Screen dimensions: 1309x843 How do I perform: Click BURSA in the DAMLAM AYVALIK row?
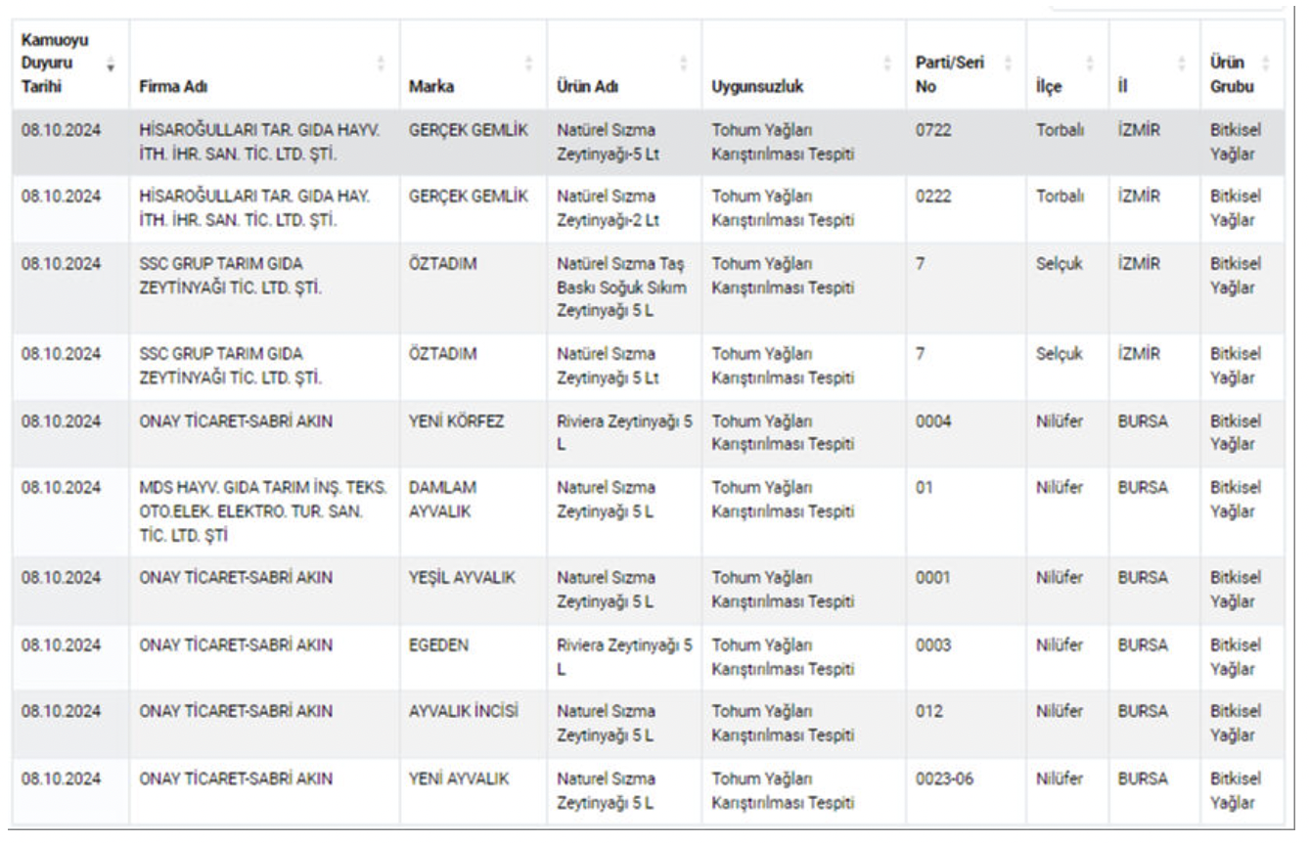(x=1143, y=487)
